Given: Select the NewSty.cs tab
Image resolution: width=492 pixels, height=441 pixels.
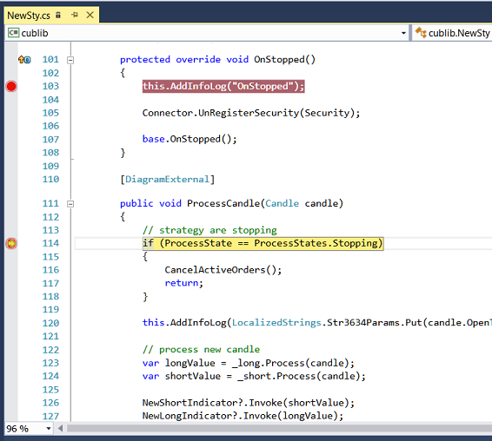Looking at the screenshot, I should coord(51,15).
